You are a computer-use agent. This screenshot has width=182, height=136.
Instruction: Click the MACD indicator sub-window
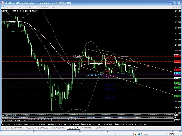88,120
